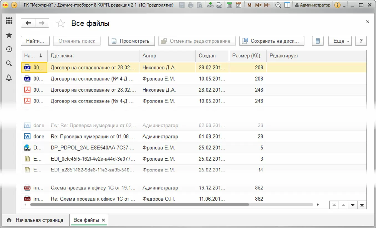
Task: Click the print icon in the title bar
Action: [190, 5]
